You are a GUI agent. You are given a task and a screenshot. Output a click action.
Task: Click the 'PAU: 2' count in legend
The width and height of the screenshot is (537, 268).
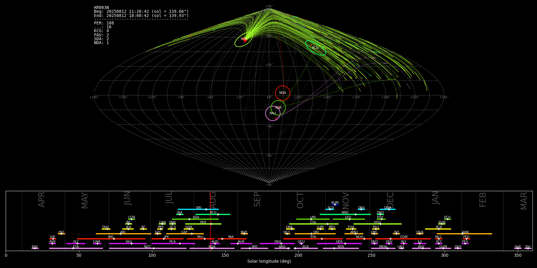[x=101, y=35]
